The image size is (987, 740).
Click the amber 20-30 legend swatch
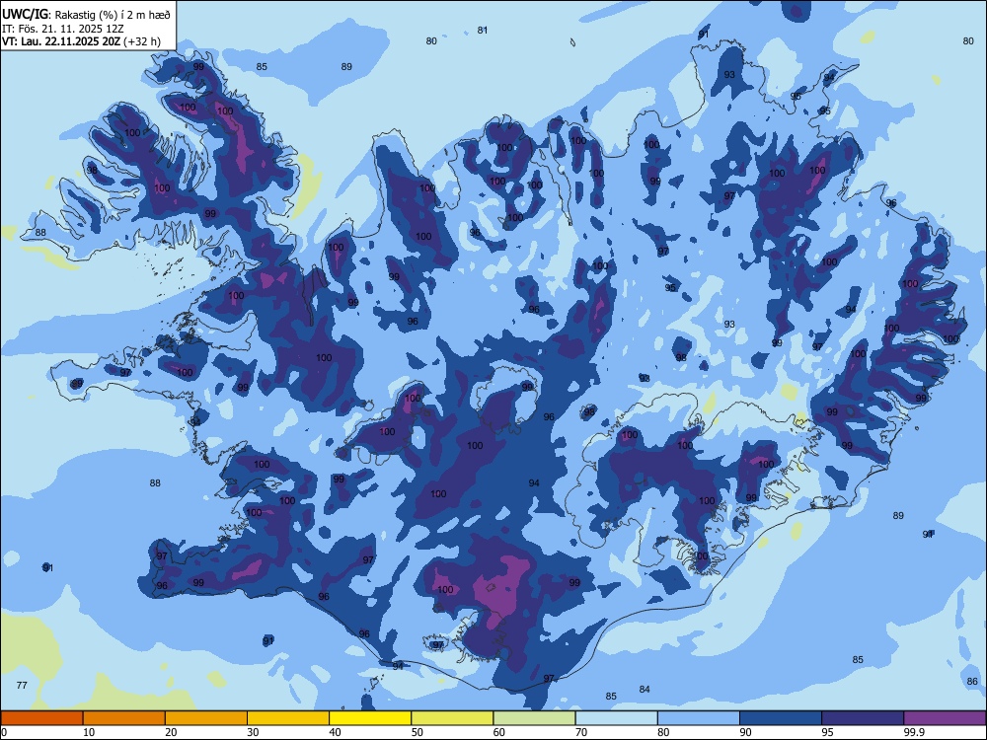click(206, 718)
